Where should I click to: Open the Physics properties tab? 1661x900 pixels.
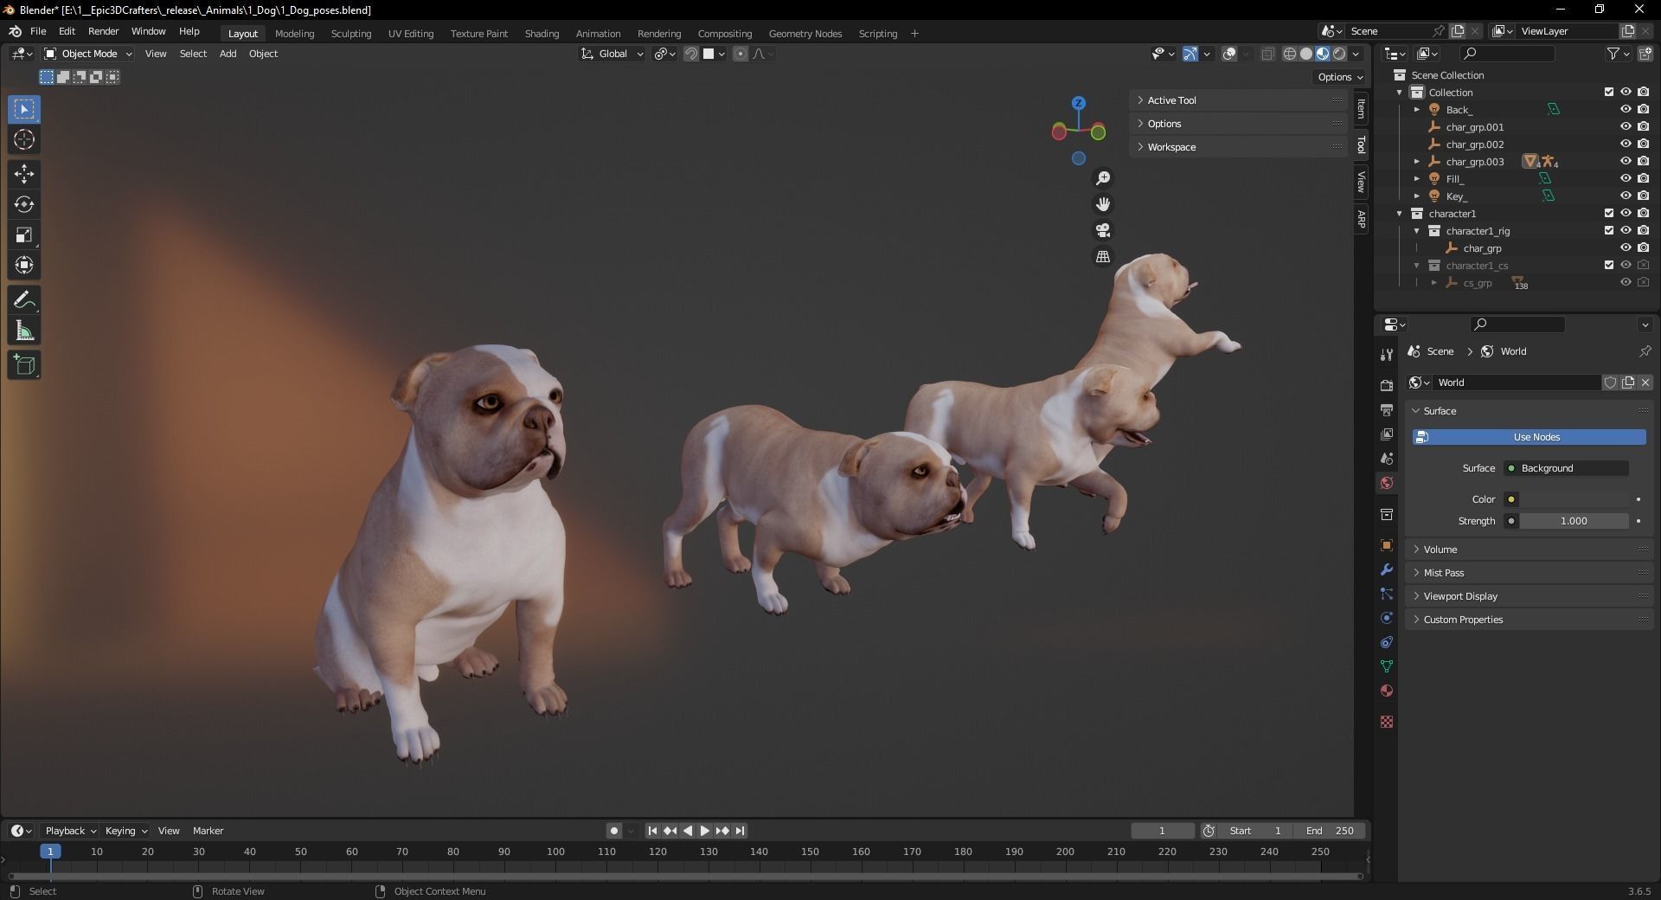1387,618
